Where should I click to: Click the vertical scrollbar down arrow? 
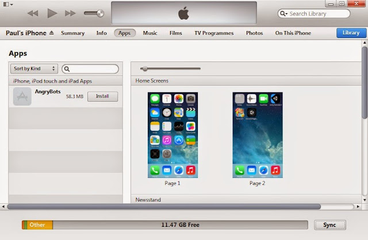pos(365,200)
